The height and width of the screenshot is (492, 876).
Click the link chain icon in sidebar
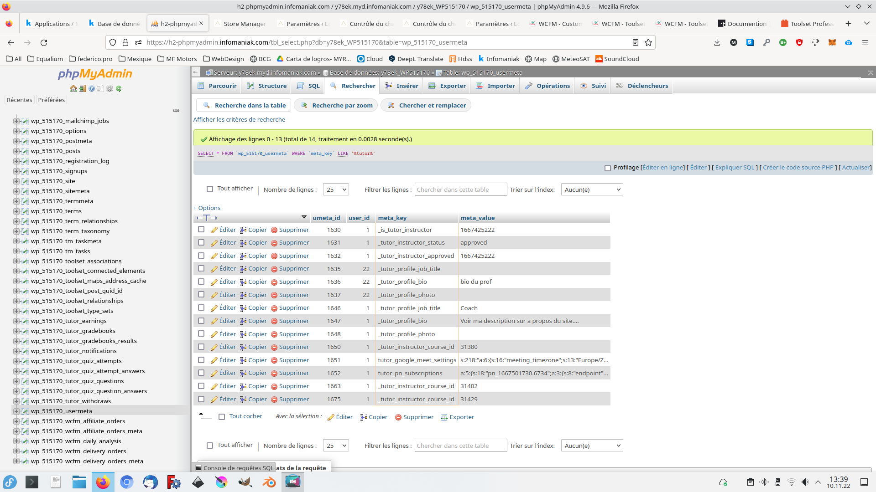176,111
